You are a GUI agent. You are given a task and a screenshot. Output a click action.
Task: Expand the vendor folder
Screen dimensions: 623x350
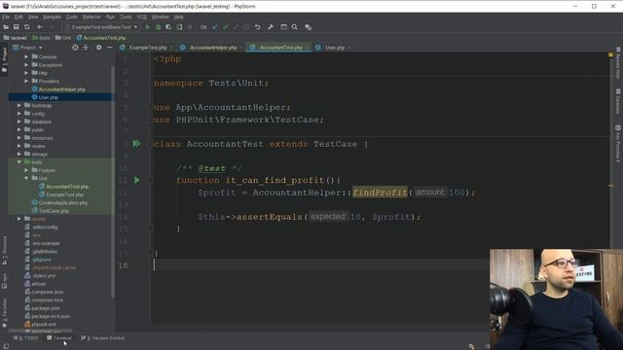point(19,219)
